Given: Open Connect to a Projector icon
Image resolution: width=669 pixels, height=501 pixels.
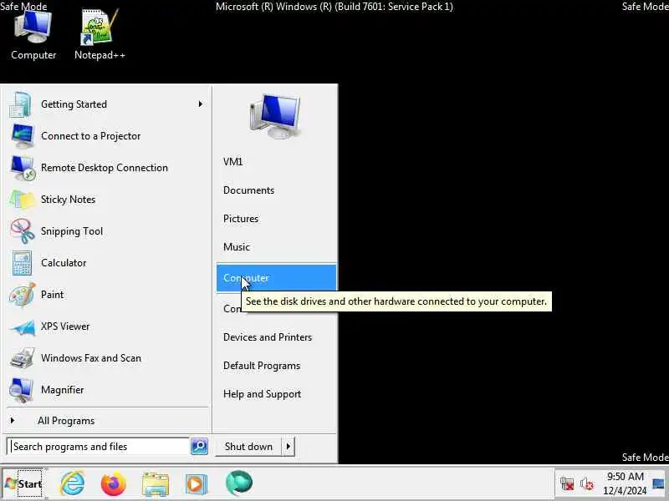Looking at the screenshot, I should click(23, 136).
